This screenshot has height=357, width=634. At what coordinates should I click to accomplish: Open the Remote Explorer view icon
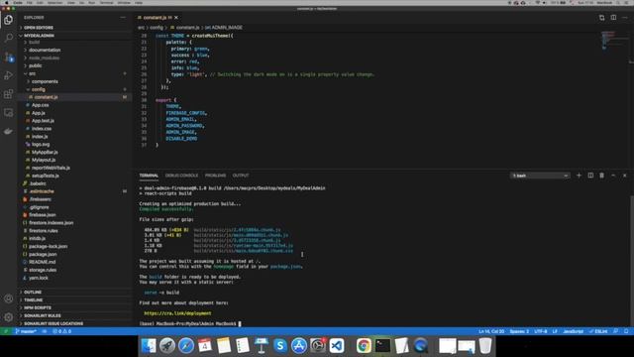pos(9,112)
